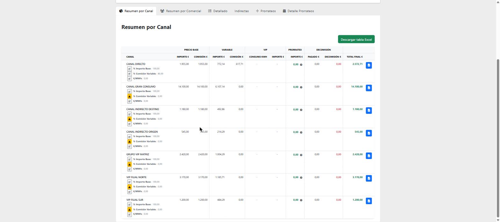The width and height of the screenshot is (500, 222).
Task: Click prorrateo help icon in CANAL DIRECTO row
Action: 301,65
